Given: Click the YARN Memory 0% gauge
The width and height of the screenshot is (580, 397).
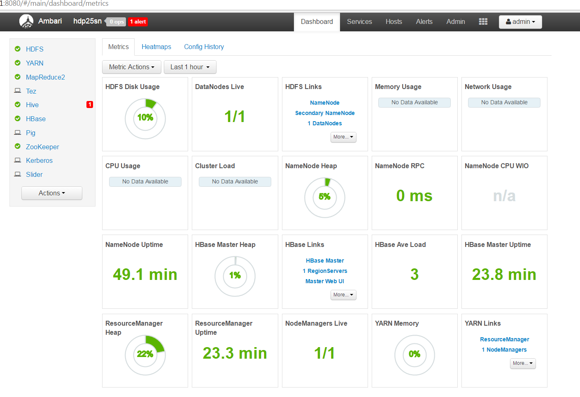Looking at the screenshot, I should coord(415,355).
